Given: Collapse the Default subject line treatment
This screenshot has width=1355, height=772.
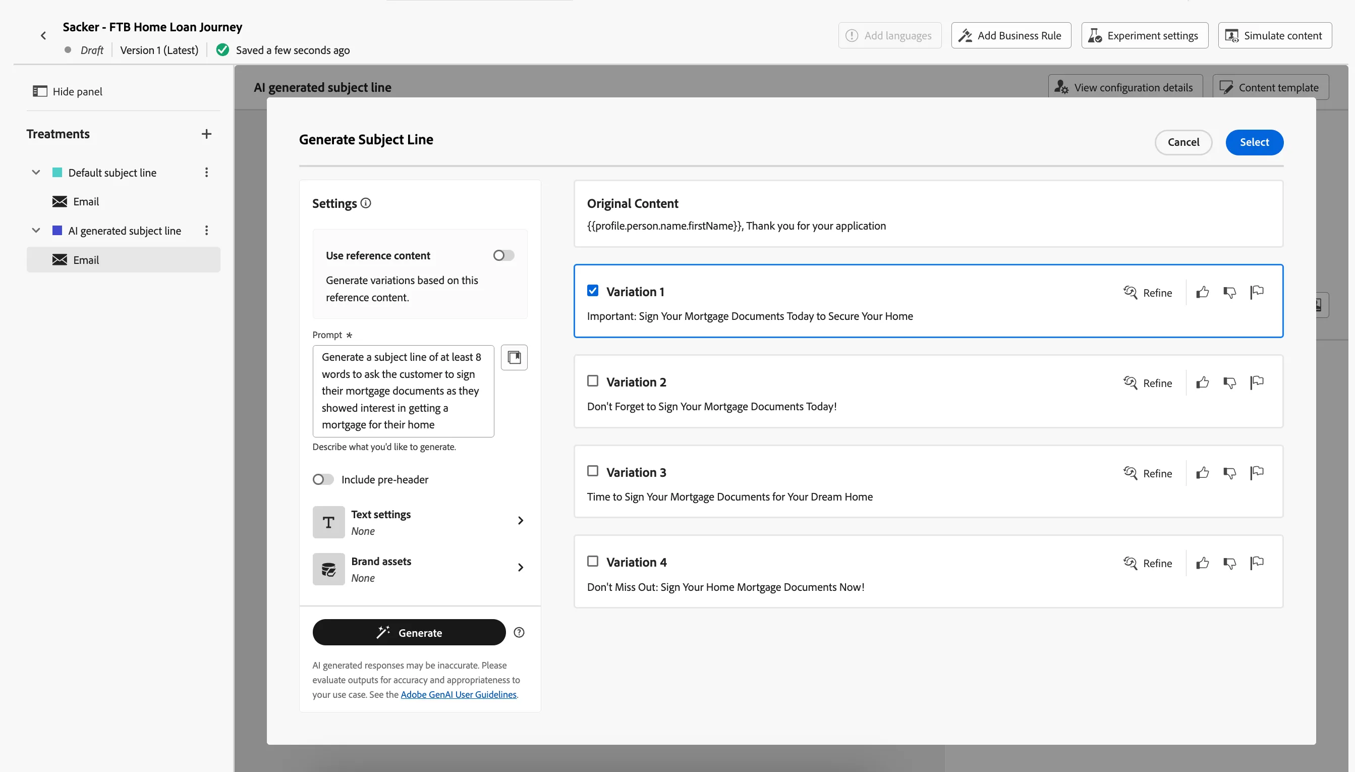Looking at the screenshot, I should coord(36,173).
